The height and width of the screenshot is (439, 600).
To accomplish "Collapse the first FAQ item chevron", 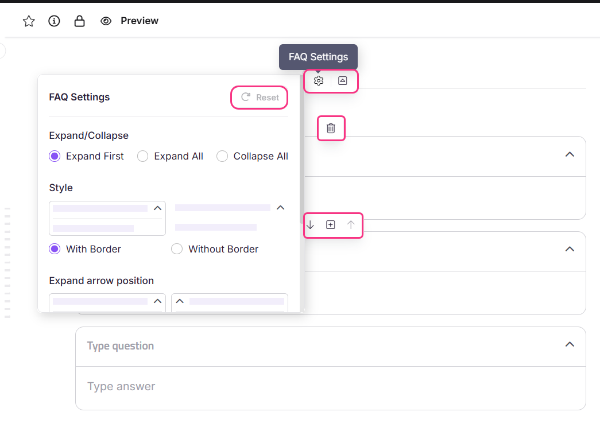I will coord(570,154).
